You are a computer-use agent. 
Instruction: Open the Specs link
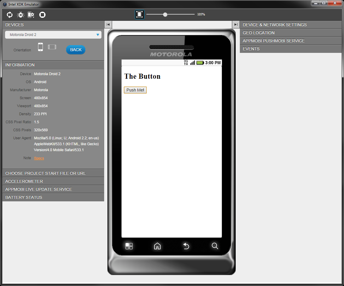pos(39,158)
